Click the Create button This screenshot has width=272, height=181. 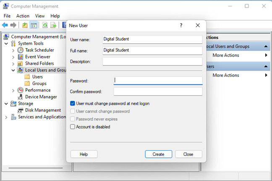(x=159, y=154)
